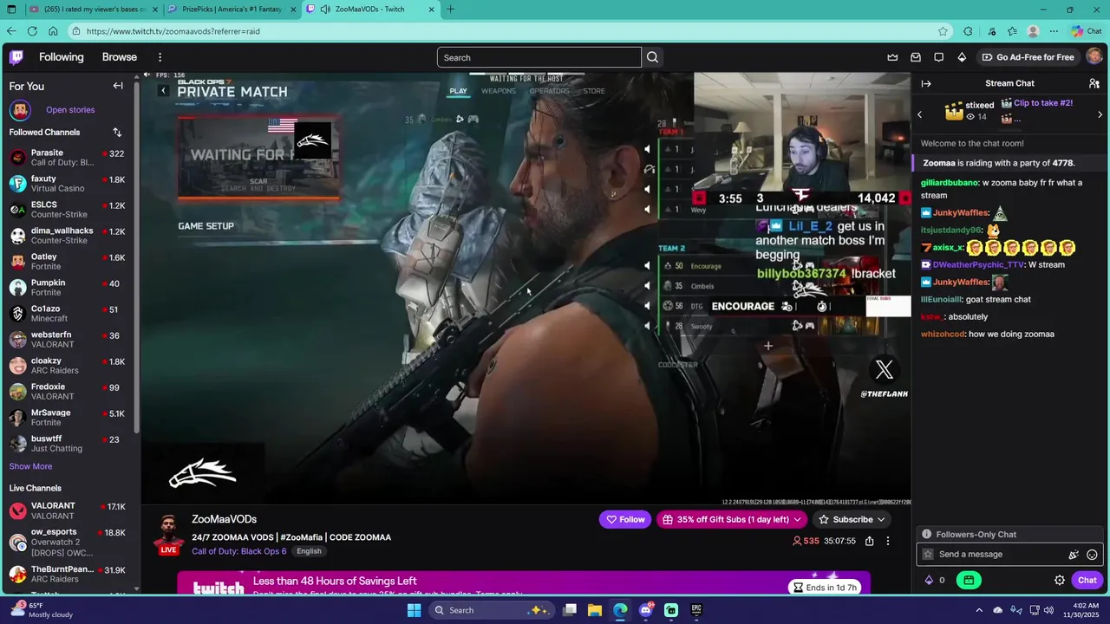
Task: Open MrSavage channel in sidebar
Action: (67, 418)
